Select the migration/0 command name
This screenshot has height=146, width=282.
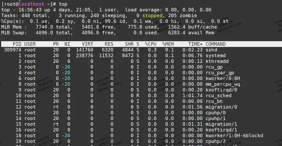point(221,107)
